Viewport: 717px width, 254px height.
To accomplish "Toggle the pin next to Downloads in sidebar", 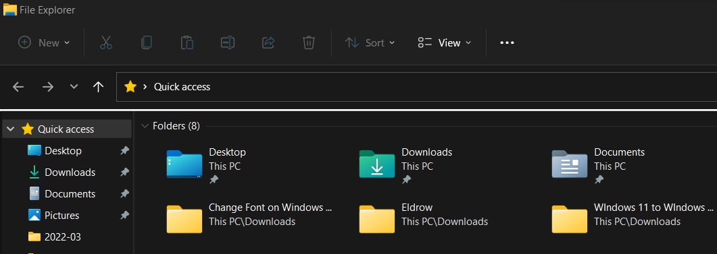I will coord(124,172).
